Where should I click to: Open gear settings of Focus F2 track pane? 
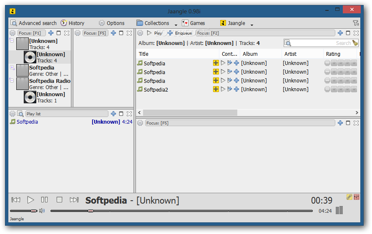[x=140, y=33]
